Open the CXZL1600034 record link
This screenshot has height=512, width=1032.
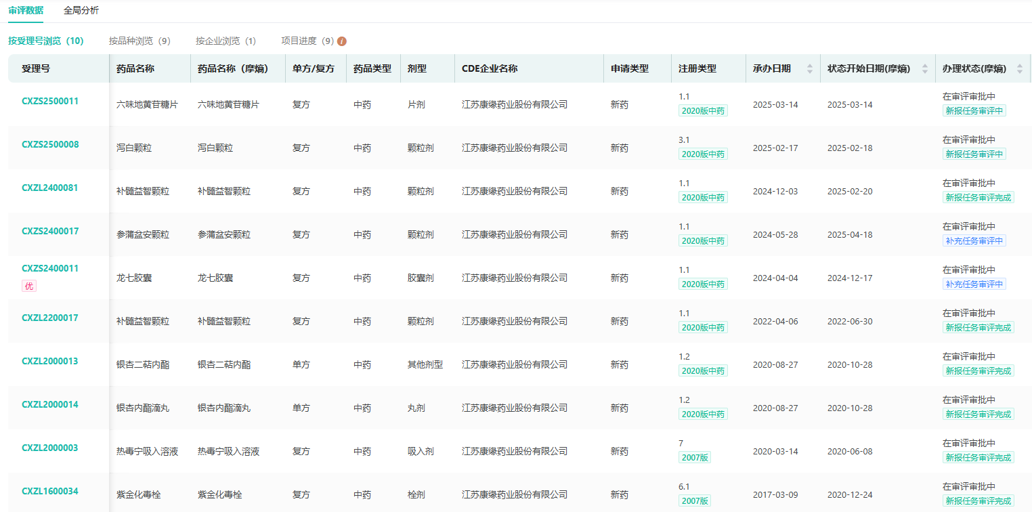point(50,492)
